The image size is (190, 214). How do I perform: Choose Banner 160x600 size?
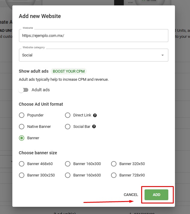(68, 175)
